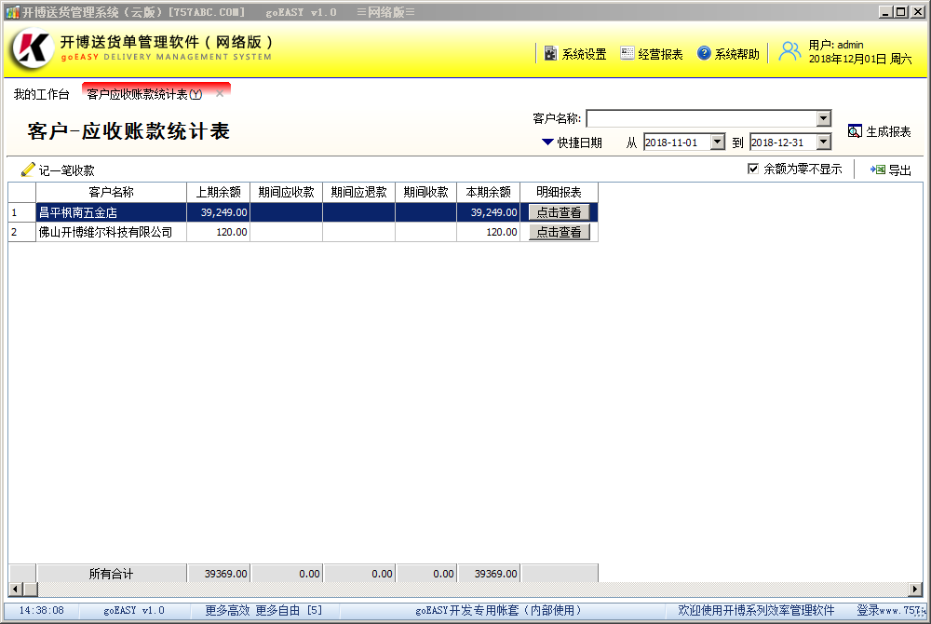Viewport: 931px width, 624px height.
Task: Close the 客户应收账款统计表 tab
Action: pyautogui.click(x=220, y=94)
